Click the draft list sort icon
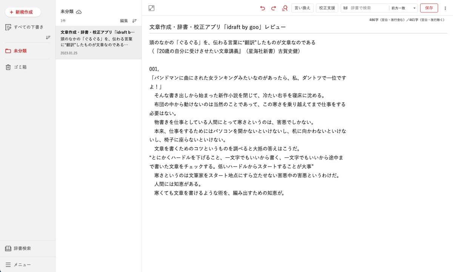Screen dimensions: 453x272 [134, 21]
